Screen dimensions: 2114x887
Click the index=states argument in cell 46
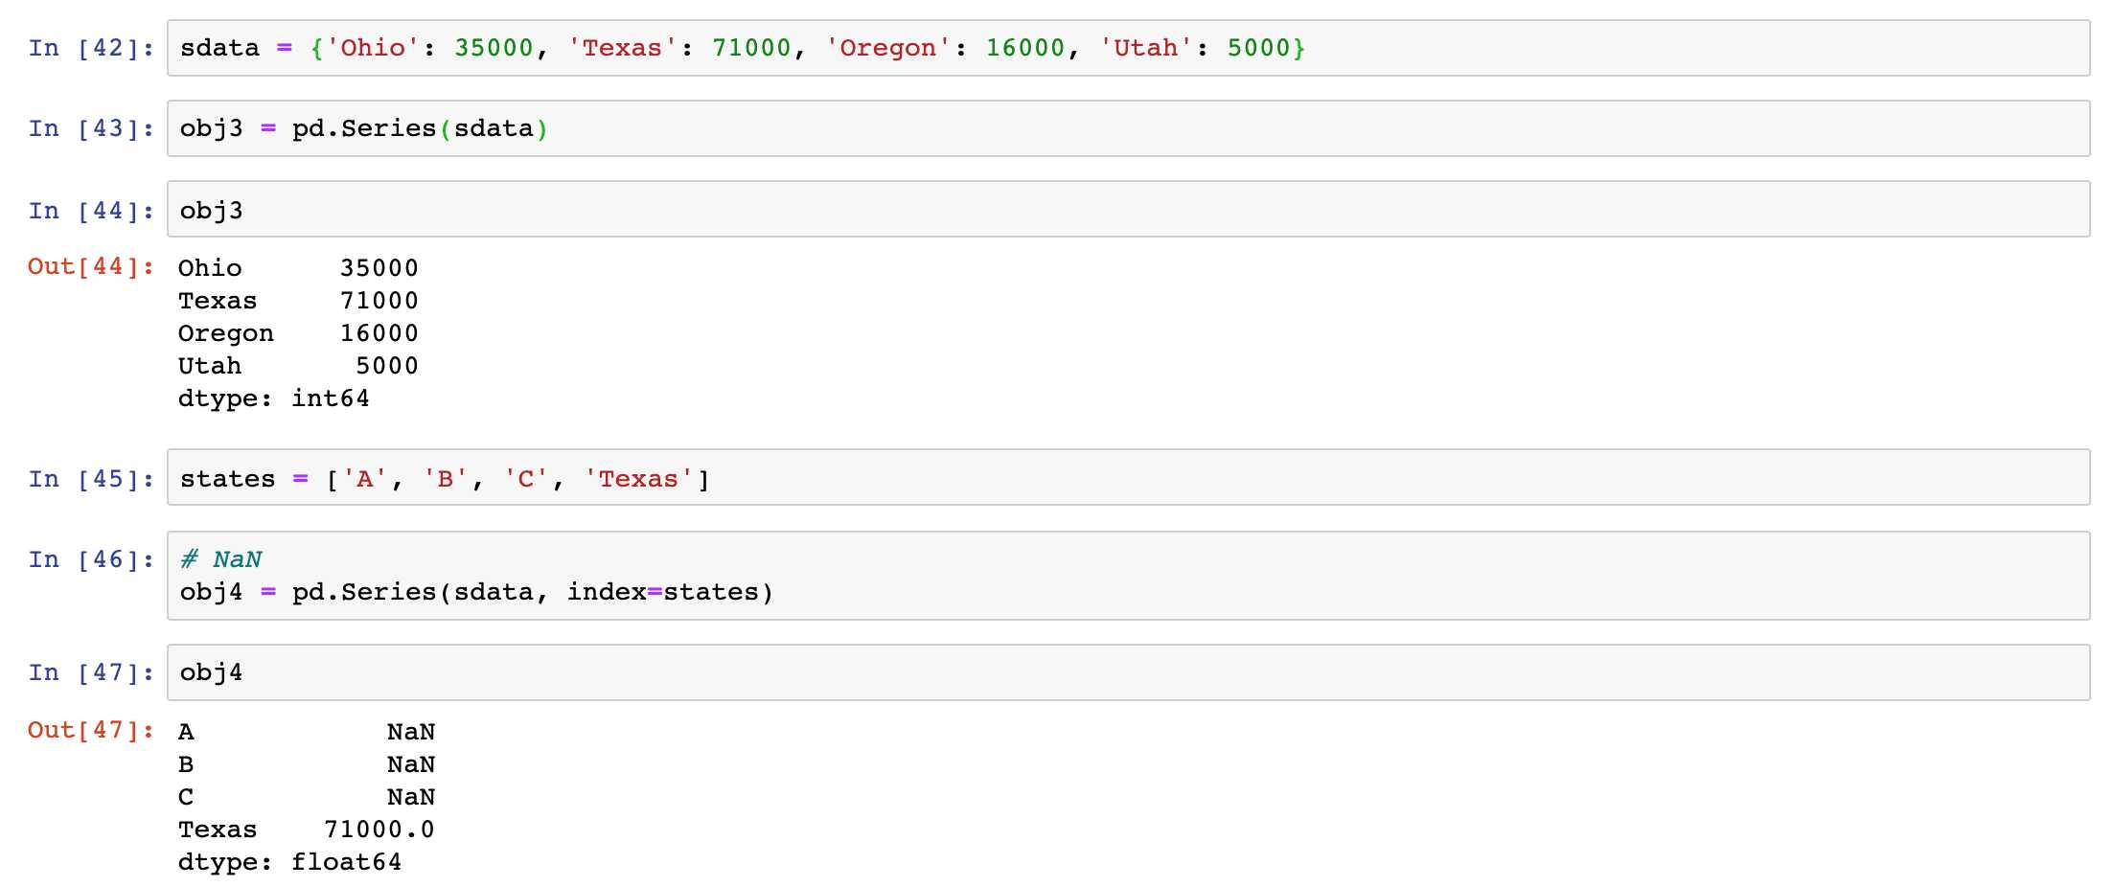(x=662, y=592)
